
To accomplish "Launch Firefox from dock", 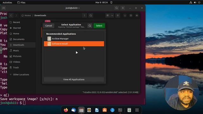I will click(x=66, y=110).
